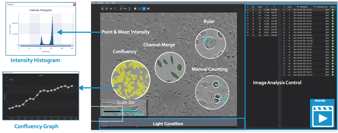Select the vertical distance Measure tool
The image size is (338, 133).
129,9
